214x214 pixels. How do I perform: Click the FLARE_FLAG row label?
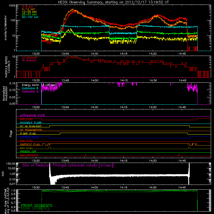28,133
